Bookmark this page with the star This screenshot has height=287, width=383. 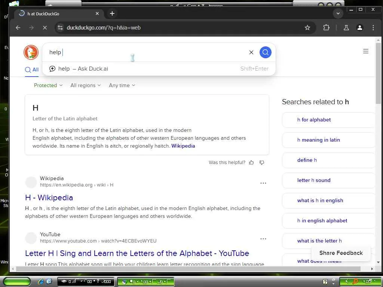click(x=307, y=28)
